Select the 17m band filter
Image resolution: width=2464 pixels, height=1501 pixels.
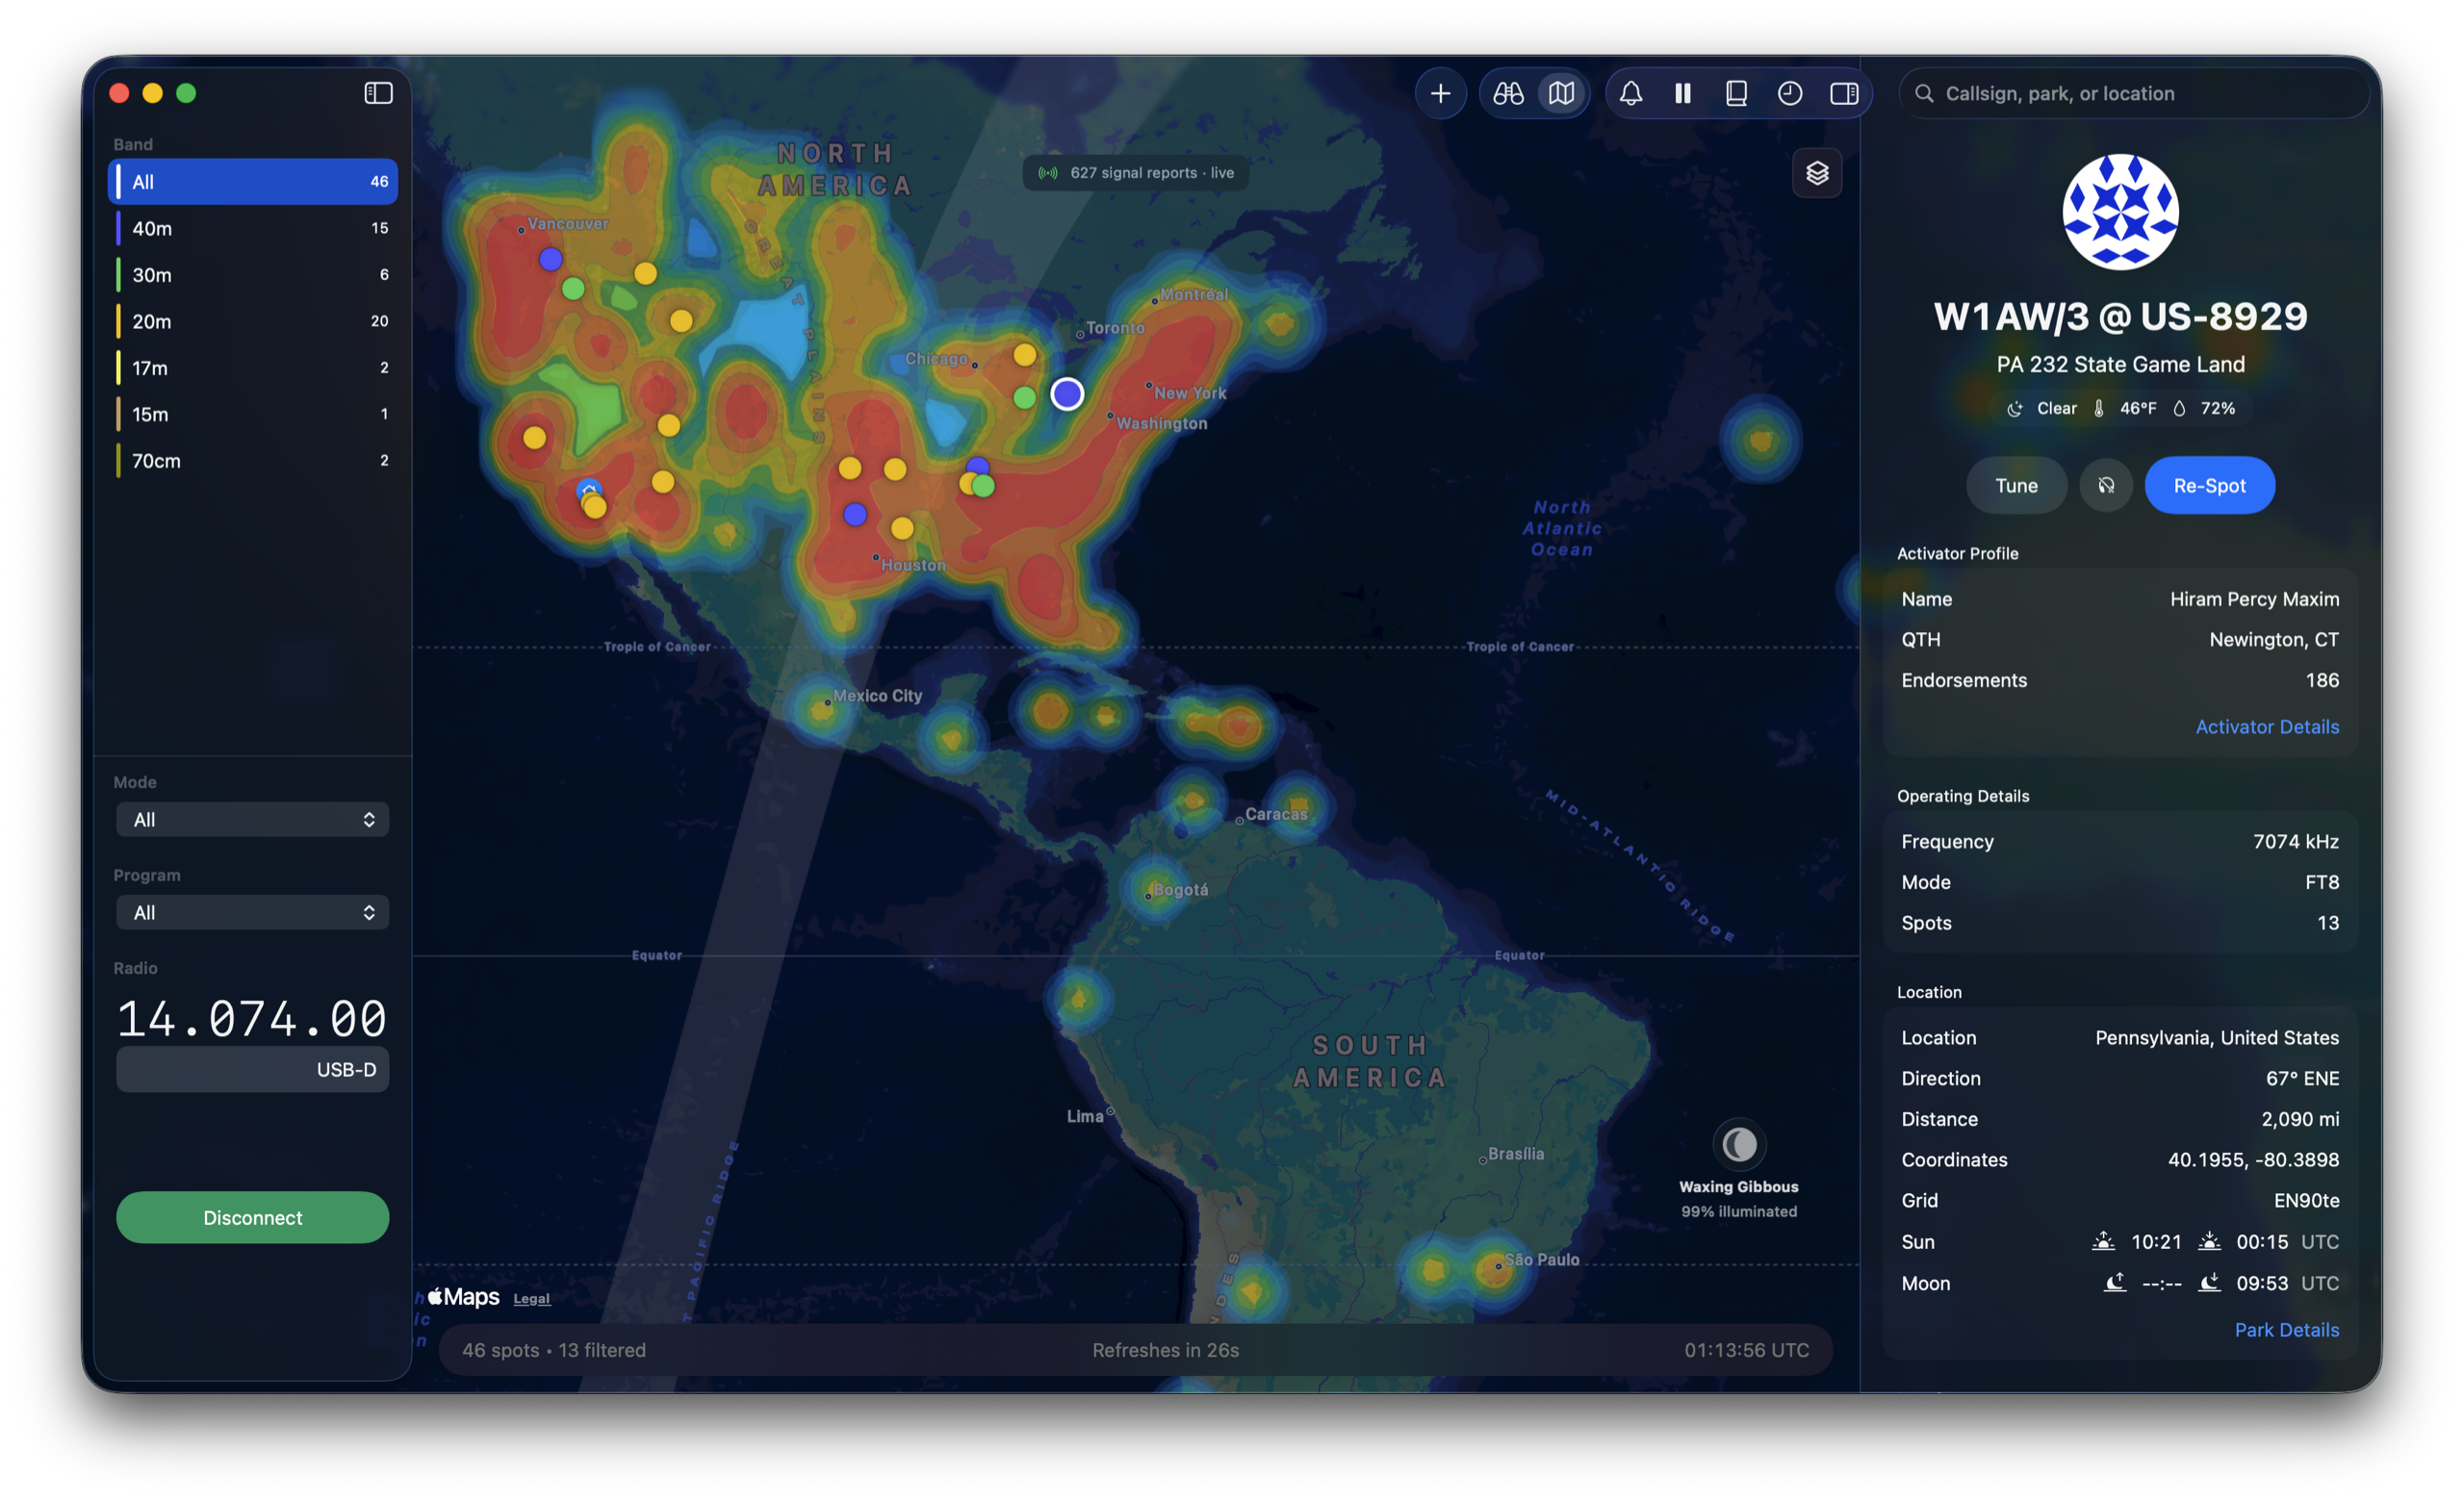tap(253, 368)
